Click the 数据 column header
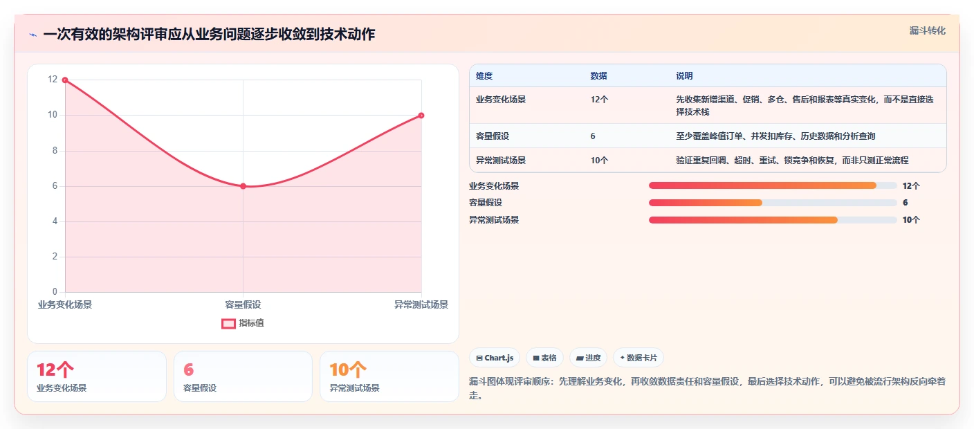Image resolution: width=974 pixels, height=429 pixels. click(598, 76)
